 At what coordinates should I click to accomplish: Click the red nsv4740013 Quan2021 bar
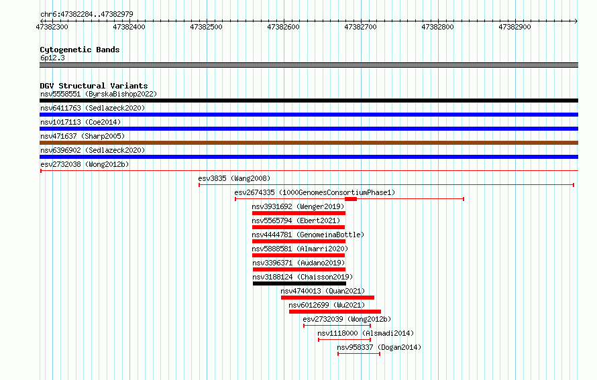coord(328,298)
